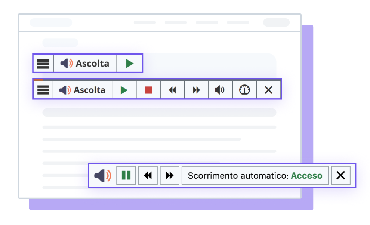Viewport: 370px width, 225px height.
Task: Click the play icon in the expanded toolbar
Action: (x=124, y=90)
